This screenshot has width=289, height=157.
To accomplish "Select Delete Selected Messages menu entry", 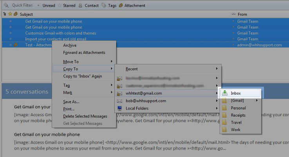I will coord(85,116).
